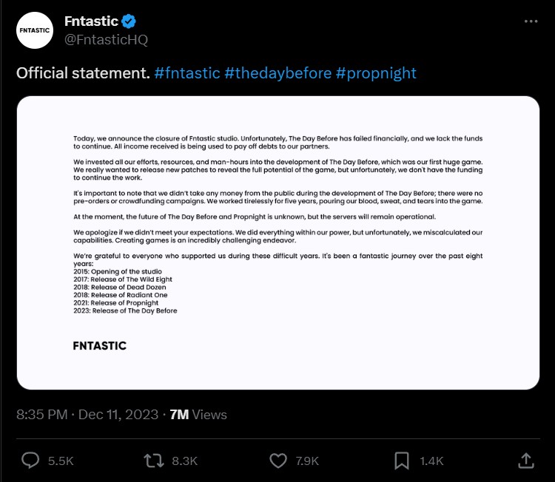Click the Fntastic profile avatar
The height and width of the screenshot is (482, 555).
[34, 30]
